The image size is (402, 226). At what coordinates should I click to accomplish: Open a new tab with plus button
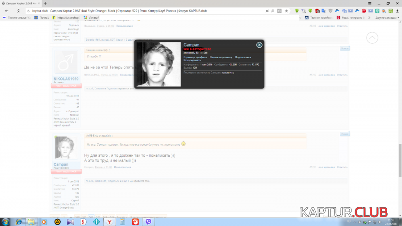(x=45, y=3)
